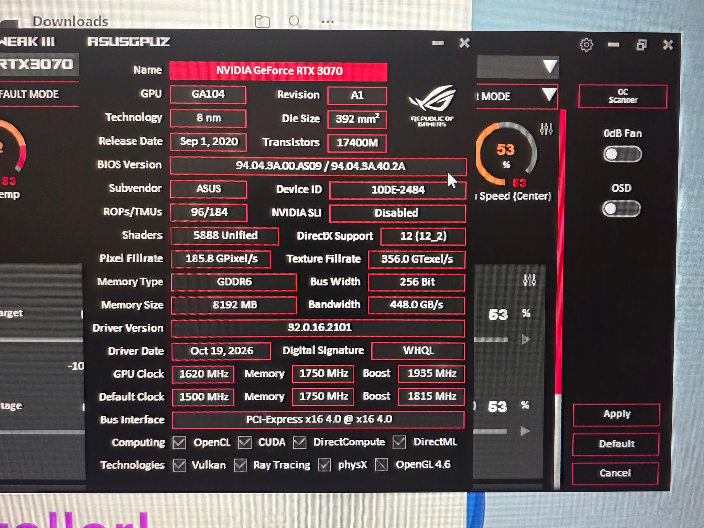Expand the MODE dropdown arrow
The height and width of the screenshot is (528, 704).
point(549,95)
